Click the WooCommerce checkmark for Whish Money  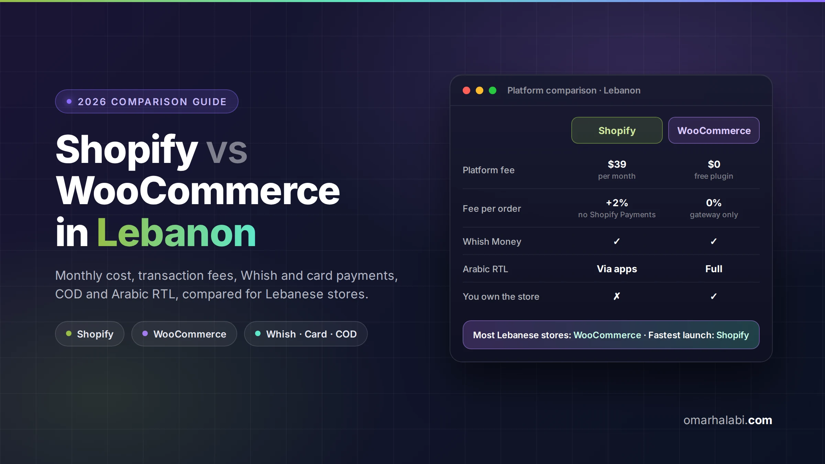(x=714, y=241)
